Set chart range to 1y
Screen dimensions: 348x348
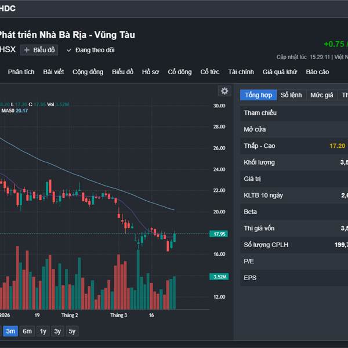43,331
